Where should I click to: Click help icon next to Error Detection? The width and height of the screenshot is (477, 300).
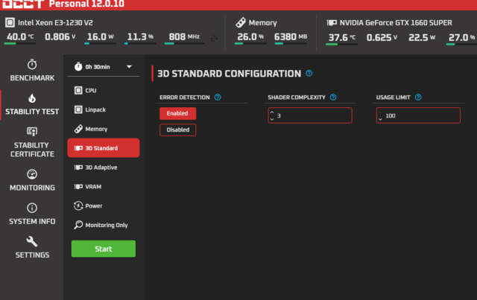(218, 98)
